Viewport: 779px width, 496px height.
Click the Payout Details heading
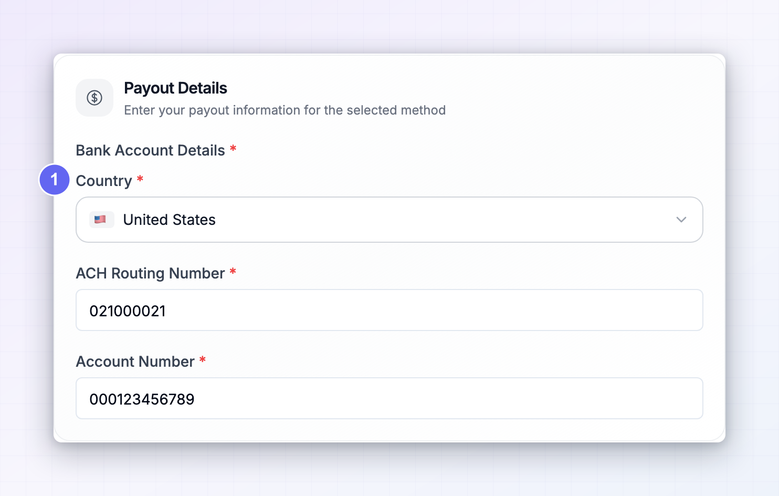coord(175,88)
